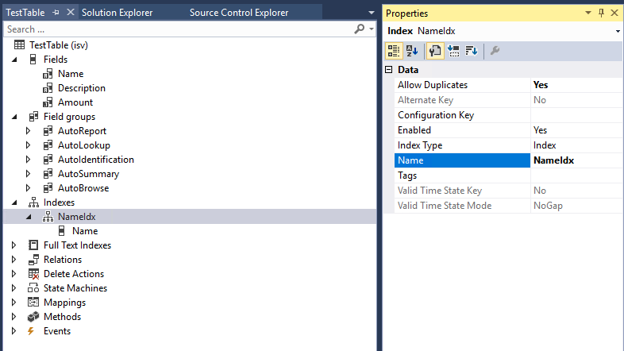624x351 pixels.
Task: Select the Amount field in the tree
Action: coord(75,102)
